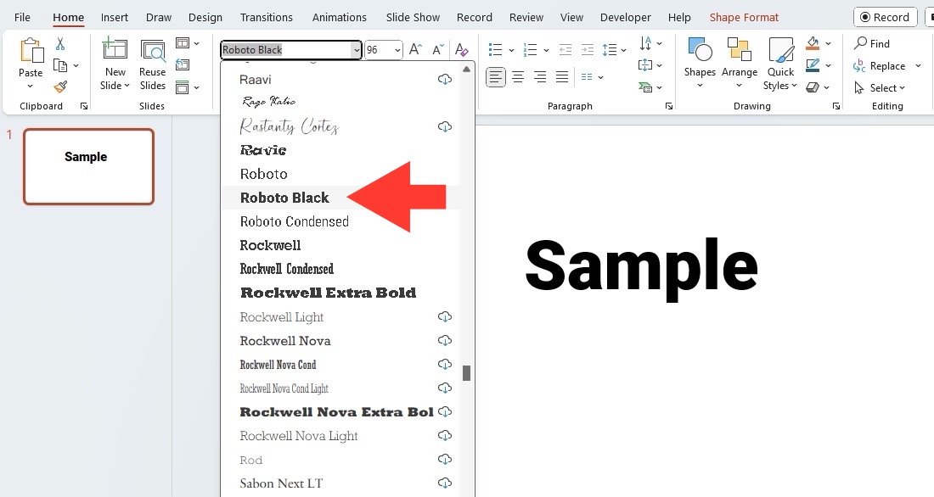Toggle align left for text

click(496, 77)
